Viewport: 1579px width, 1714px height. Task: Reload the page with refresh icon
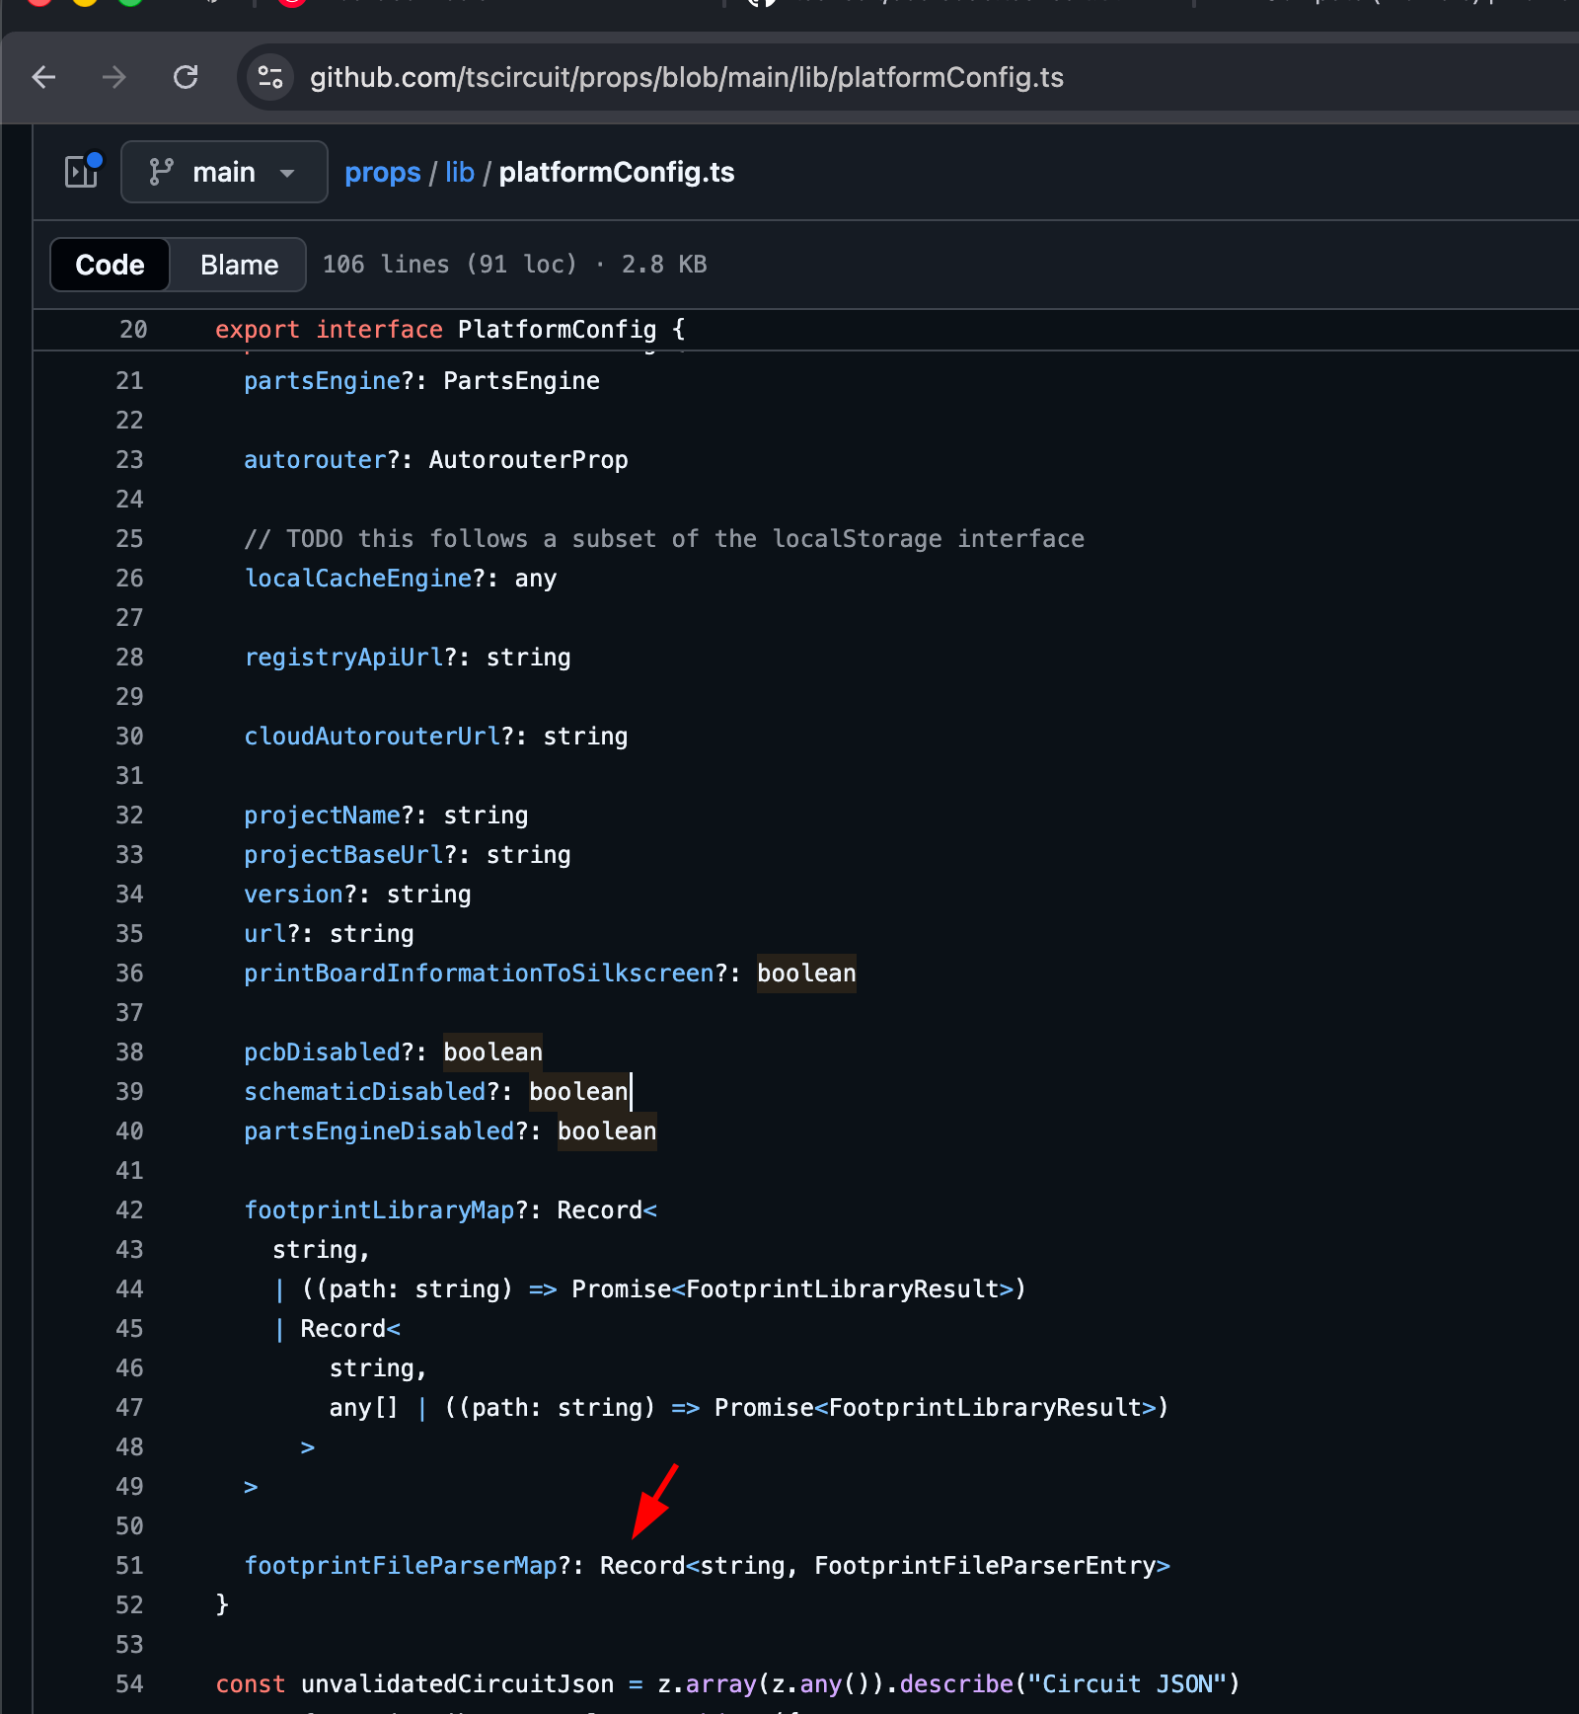pos(186,77)
